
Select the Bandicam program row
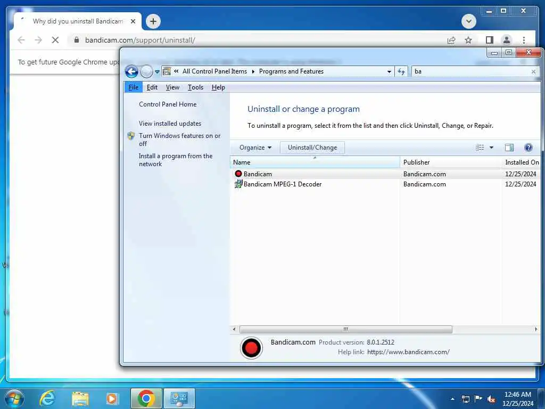pos(385,174)
